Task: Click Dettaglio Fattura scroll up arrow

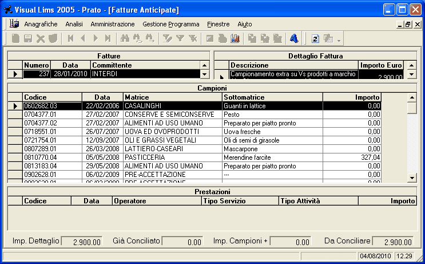Action: pos(412,65)
